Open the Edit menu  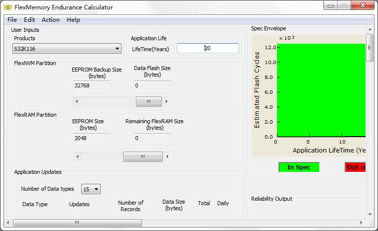coord(29,20)
